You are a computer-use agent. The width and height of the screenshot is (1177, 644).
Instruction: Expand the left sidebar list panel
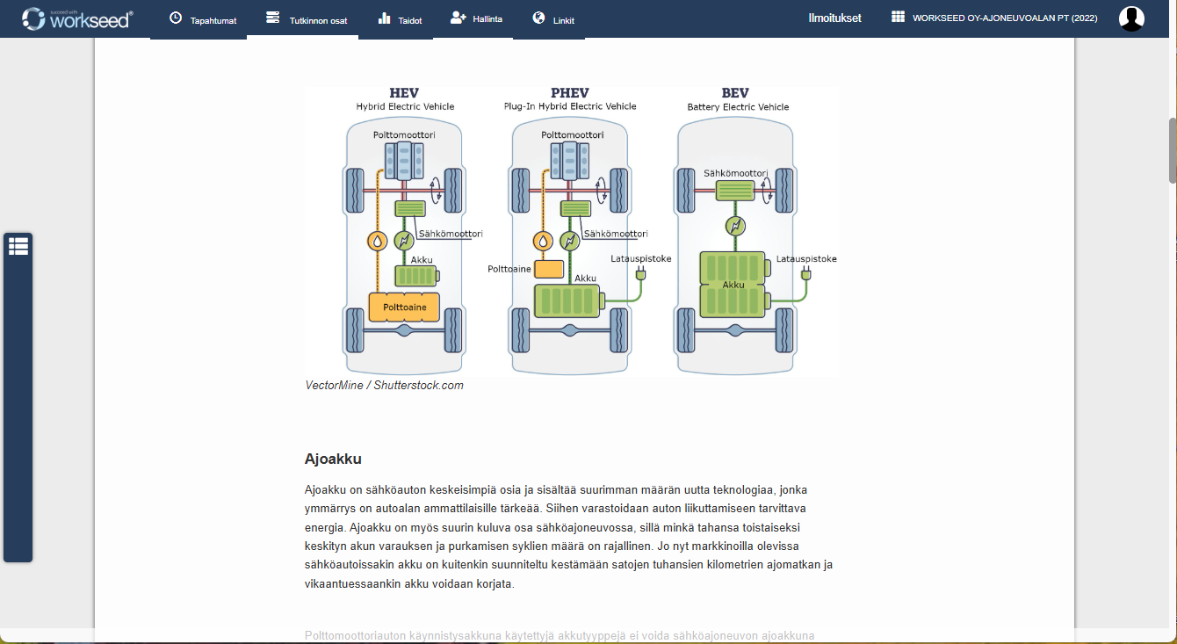click(18, 246)
